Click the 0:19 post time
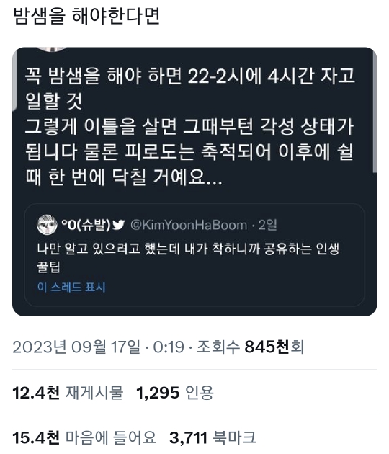389x454 pixels. point(169,347)
